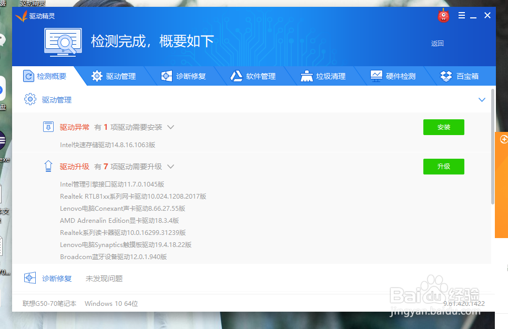The width and height of the screenshot is (508, 329).
Task: Collapse the 驱动管理 section chevron
Action: click(482, 100)
